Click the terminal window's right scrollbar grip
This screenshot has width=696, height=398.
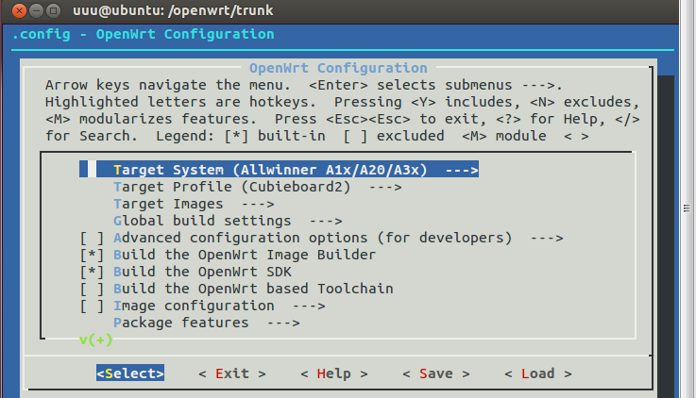pos(687,207)
